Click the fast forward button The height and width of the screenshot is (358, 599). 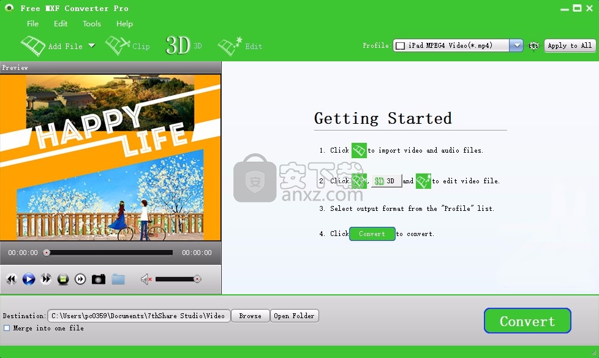click(46, 279)
